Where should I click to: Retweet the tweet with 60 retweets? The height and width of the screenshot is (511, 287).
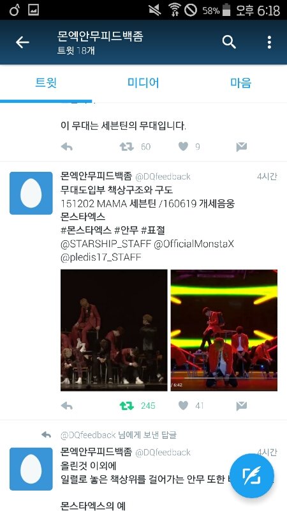tap(126, 147)
